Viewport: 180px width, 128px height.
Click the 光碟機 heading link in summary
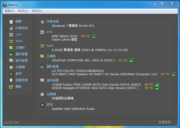(x=51, y=94)
